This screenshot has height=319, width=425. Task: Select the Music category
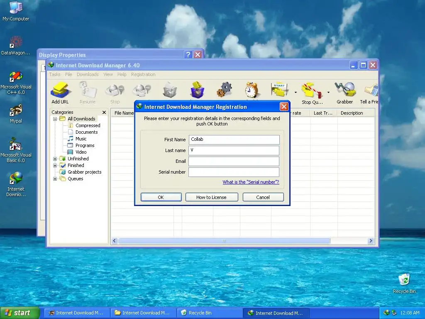(x=81, y=139)
